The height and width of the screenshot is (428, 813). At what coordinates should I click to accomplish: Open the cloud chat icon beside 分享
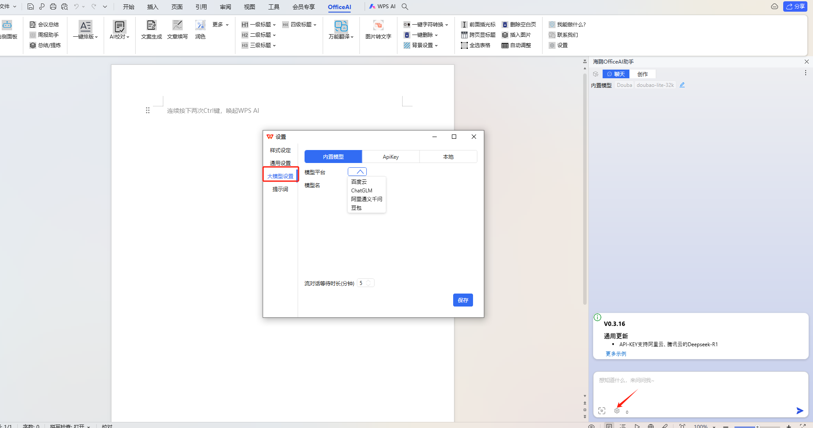click(775, 6)
